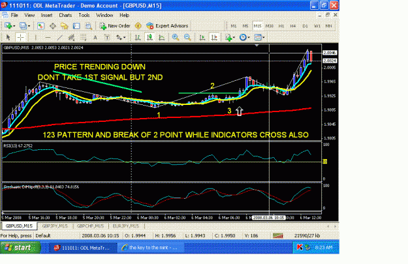Click the Windows start button
The height and width of the screenshot is (264, 408).
20,247
